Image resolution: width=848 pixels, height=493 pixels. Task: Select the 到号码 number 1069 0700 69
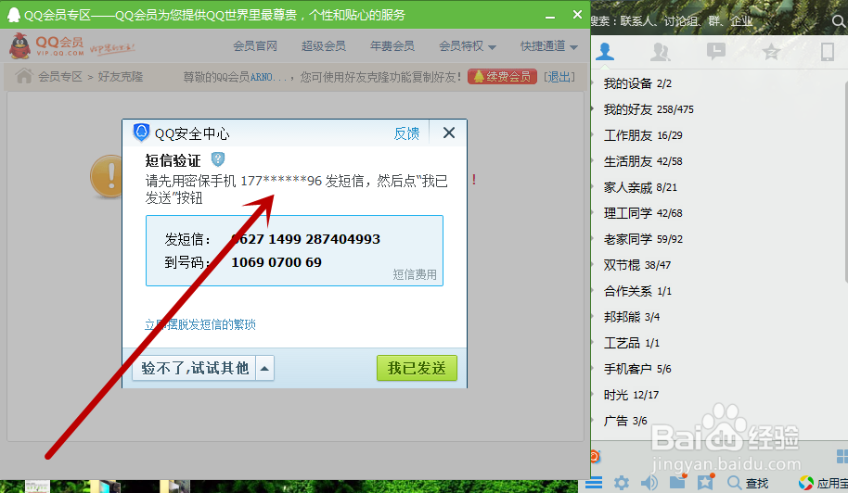(x=276, y=262)
